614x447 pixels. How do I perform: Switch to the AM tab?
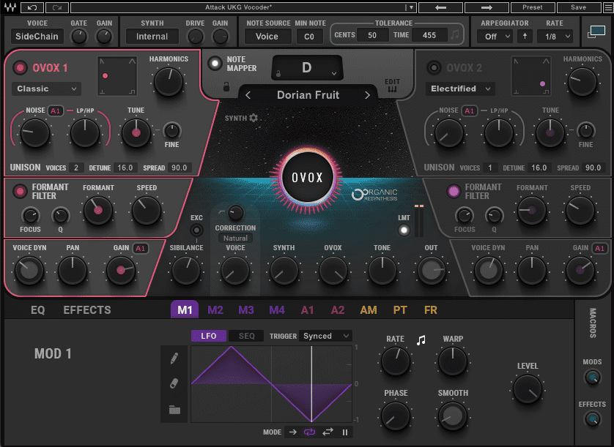[x=369, y=309]
